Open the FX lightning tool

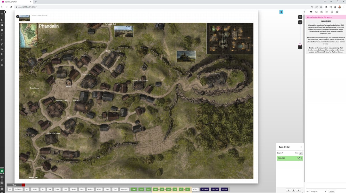click(2, 40)
